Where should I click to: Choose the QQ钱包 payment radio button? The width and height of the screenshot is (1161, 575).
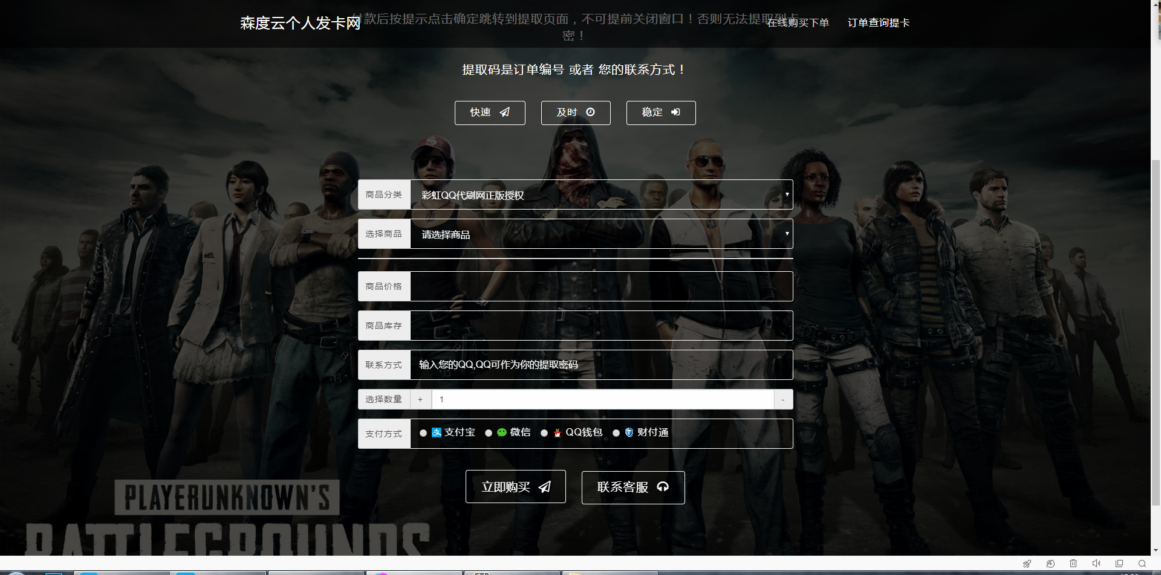pos(544,433)
